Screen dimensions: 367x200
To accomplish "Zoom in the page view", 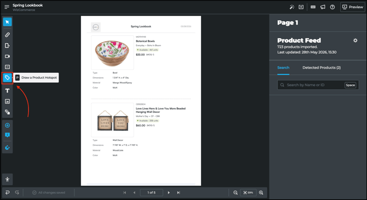I will [x=261, y=192].
